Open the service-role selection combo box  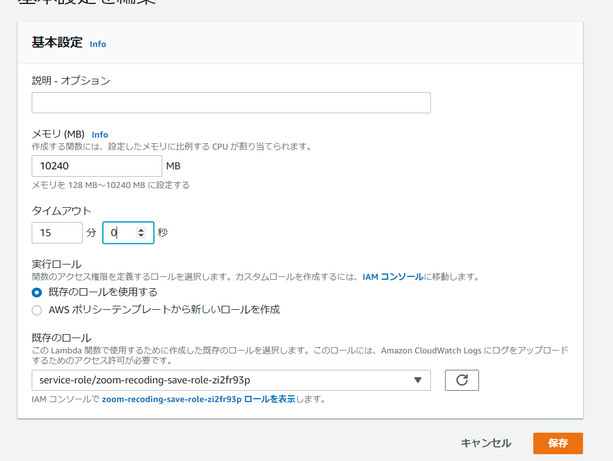226,380
